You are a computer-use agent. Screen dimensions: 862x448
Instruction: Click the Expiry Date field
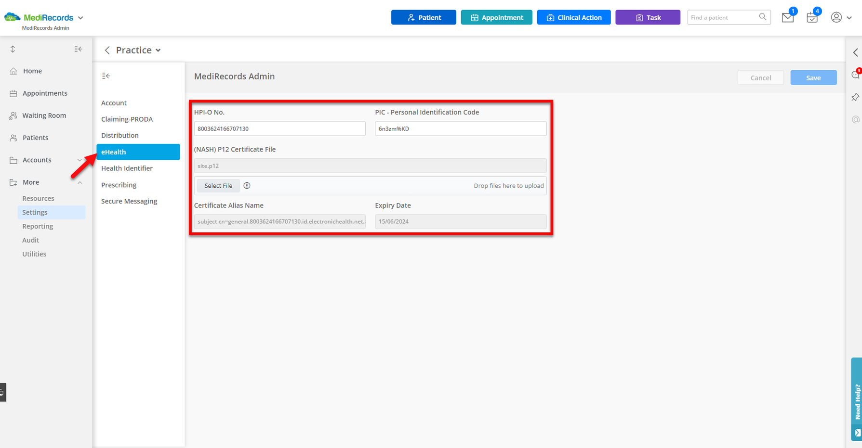(x=461, y=221)
